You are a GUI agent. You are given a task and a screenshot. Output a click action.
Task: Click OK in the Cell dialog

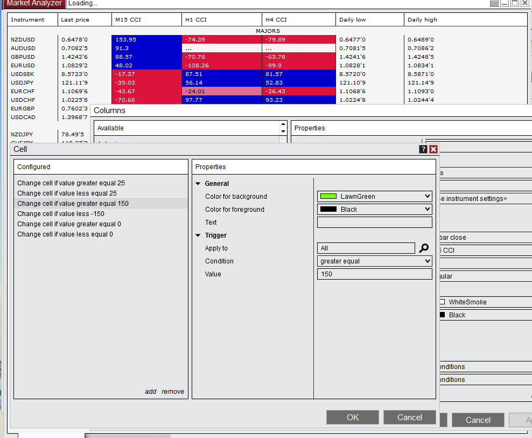pyautogui.click(x=353, y=418)
